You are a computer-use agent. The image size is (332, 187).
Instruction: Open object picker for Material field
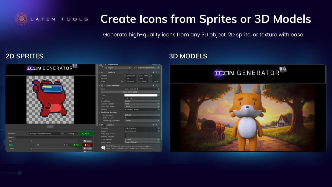[159, 109]
